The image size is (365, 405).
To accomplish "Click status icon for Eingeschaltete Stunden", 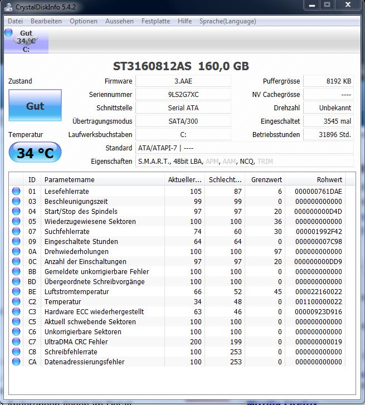I will coord(16,241).
